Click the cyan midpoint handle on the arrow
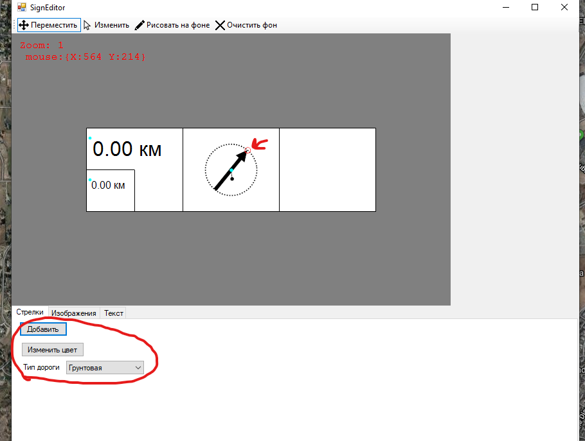Screen dimensions: 585x441 231,170
